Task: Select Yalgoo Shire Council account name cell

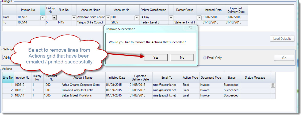Action: 91,22
